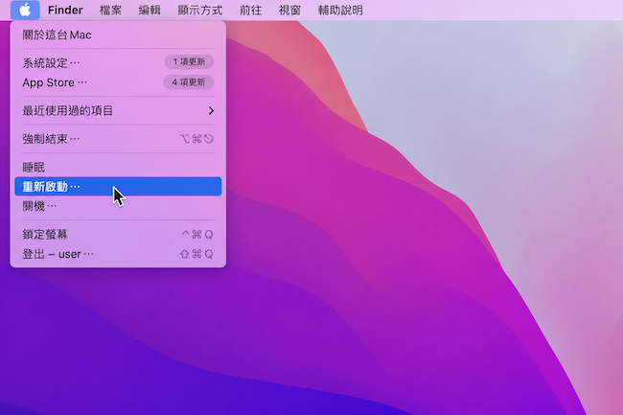Choose 重新啟動 to restart
The width and height of the screenshot is (623, 415).
118,186
